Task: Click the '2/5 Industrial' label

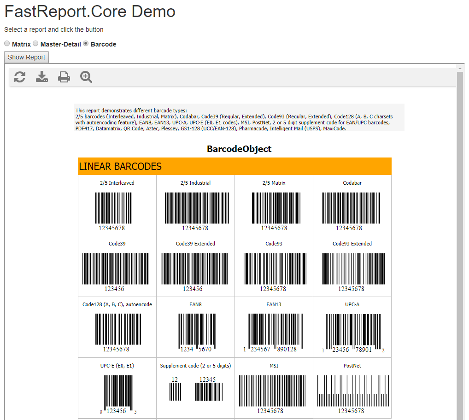Action: (195, 183)
